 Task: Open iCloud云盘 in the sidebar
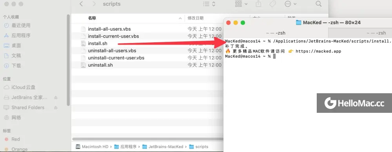(x=20, y=87)
